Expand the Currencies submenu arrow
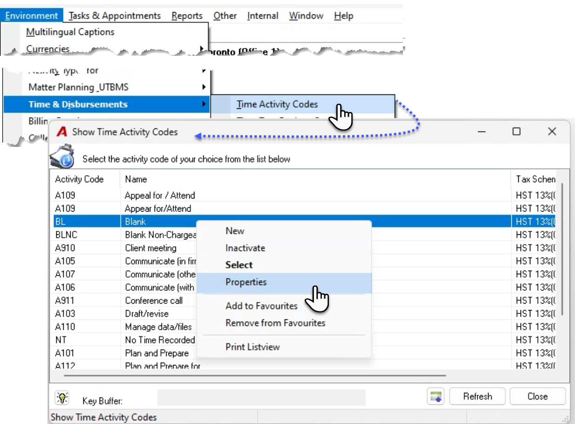This screenshot has height=424, width=575. click(201, 48)
